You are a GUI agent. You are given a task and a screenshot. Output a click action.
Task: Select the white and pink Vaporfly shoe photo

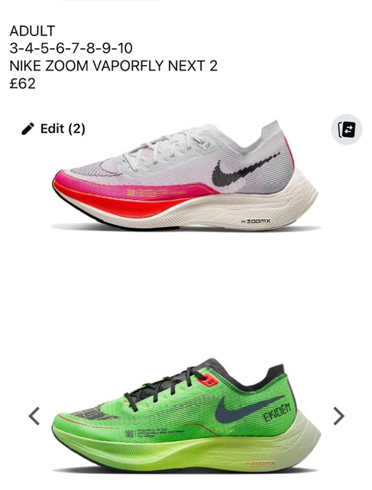pos(186,175)
